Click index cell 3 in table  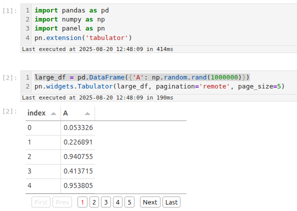tap(43, 171)
